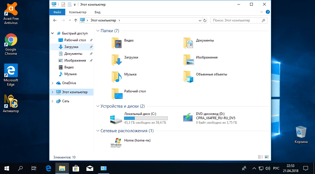The image size is (315, 174).
Task: Open Task View on taskbar
Action: (x=34, y=168)
